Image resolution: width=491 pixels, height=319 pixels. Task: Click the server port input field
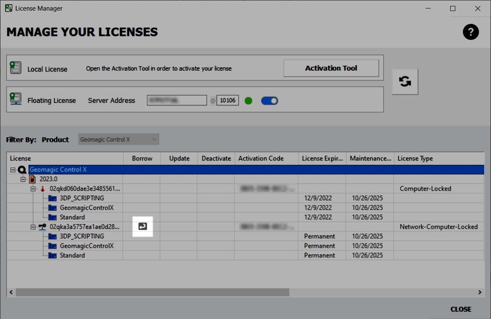tap(227, 100)
